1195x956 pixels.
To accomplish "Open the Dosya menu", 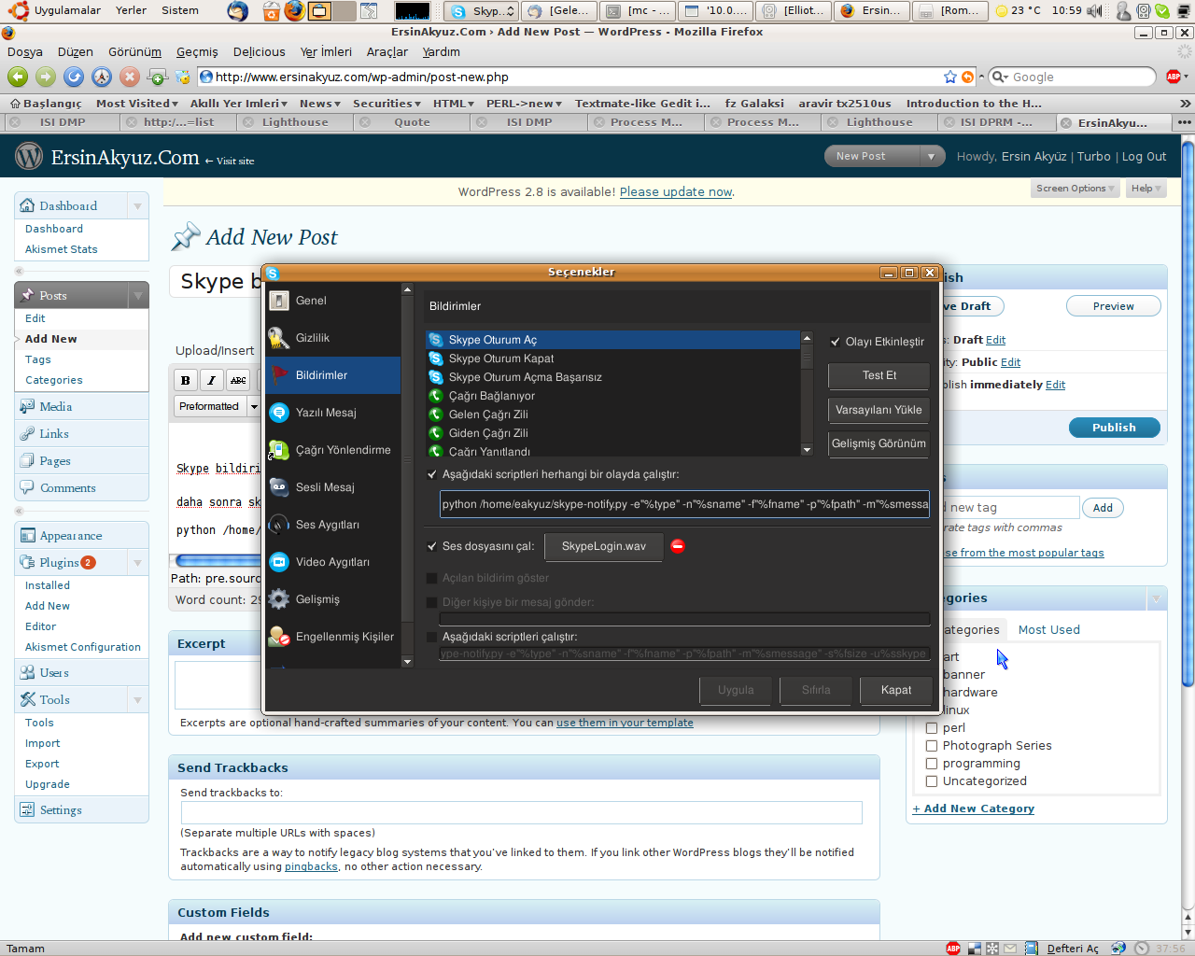I will 25,51.
